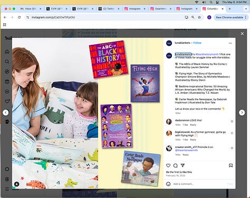Like the post with the heart icon
The image size is (250, 198).
click(x=168, y=165)
